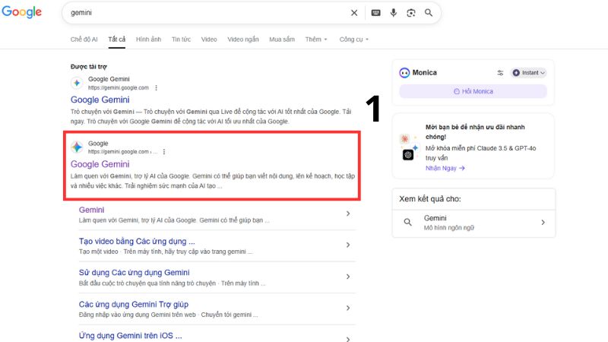Start voice search with microphone icon

point(394,13)
